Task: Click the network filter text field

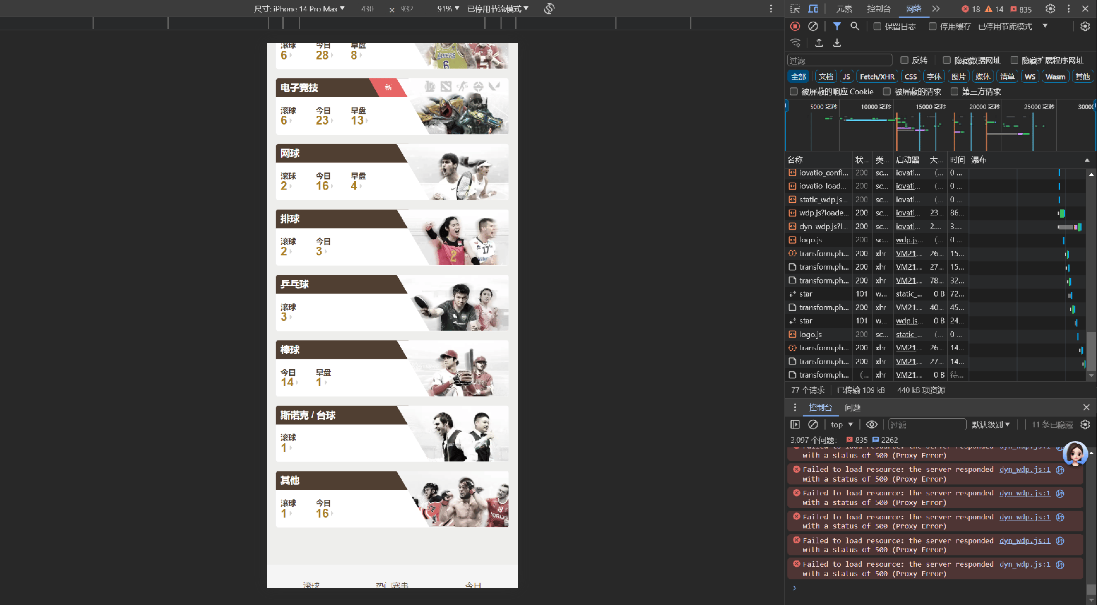Action: tap(839, 60)
